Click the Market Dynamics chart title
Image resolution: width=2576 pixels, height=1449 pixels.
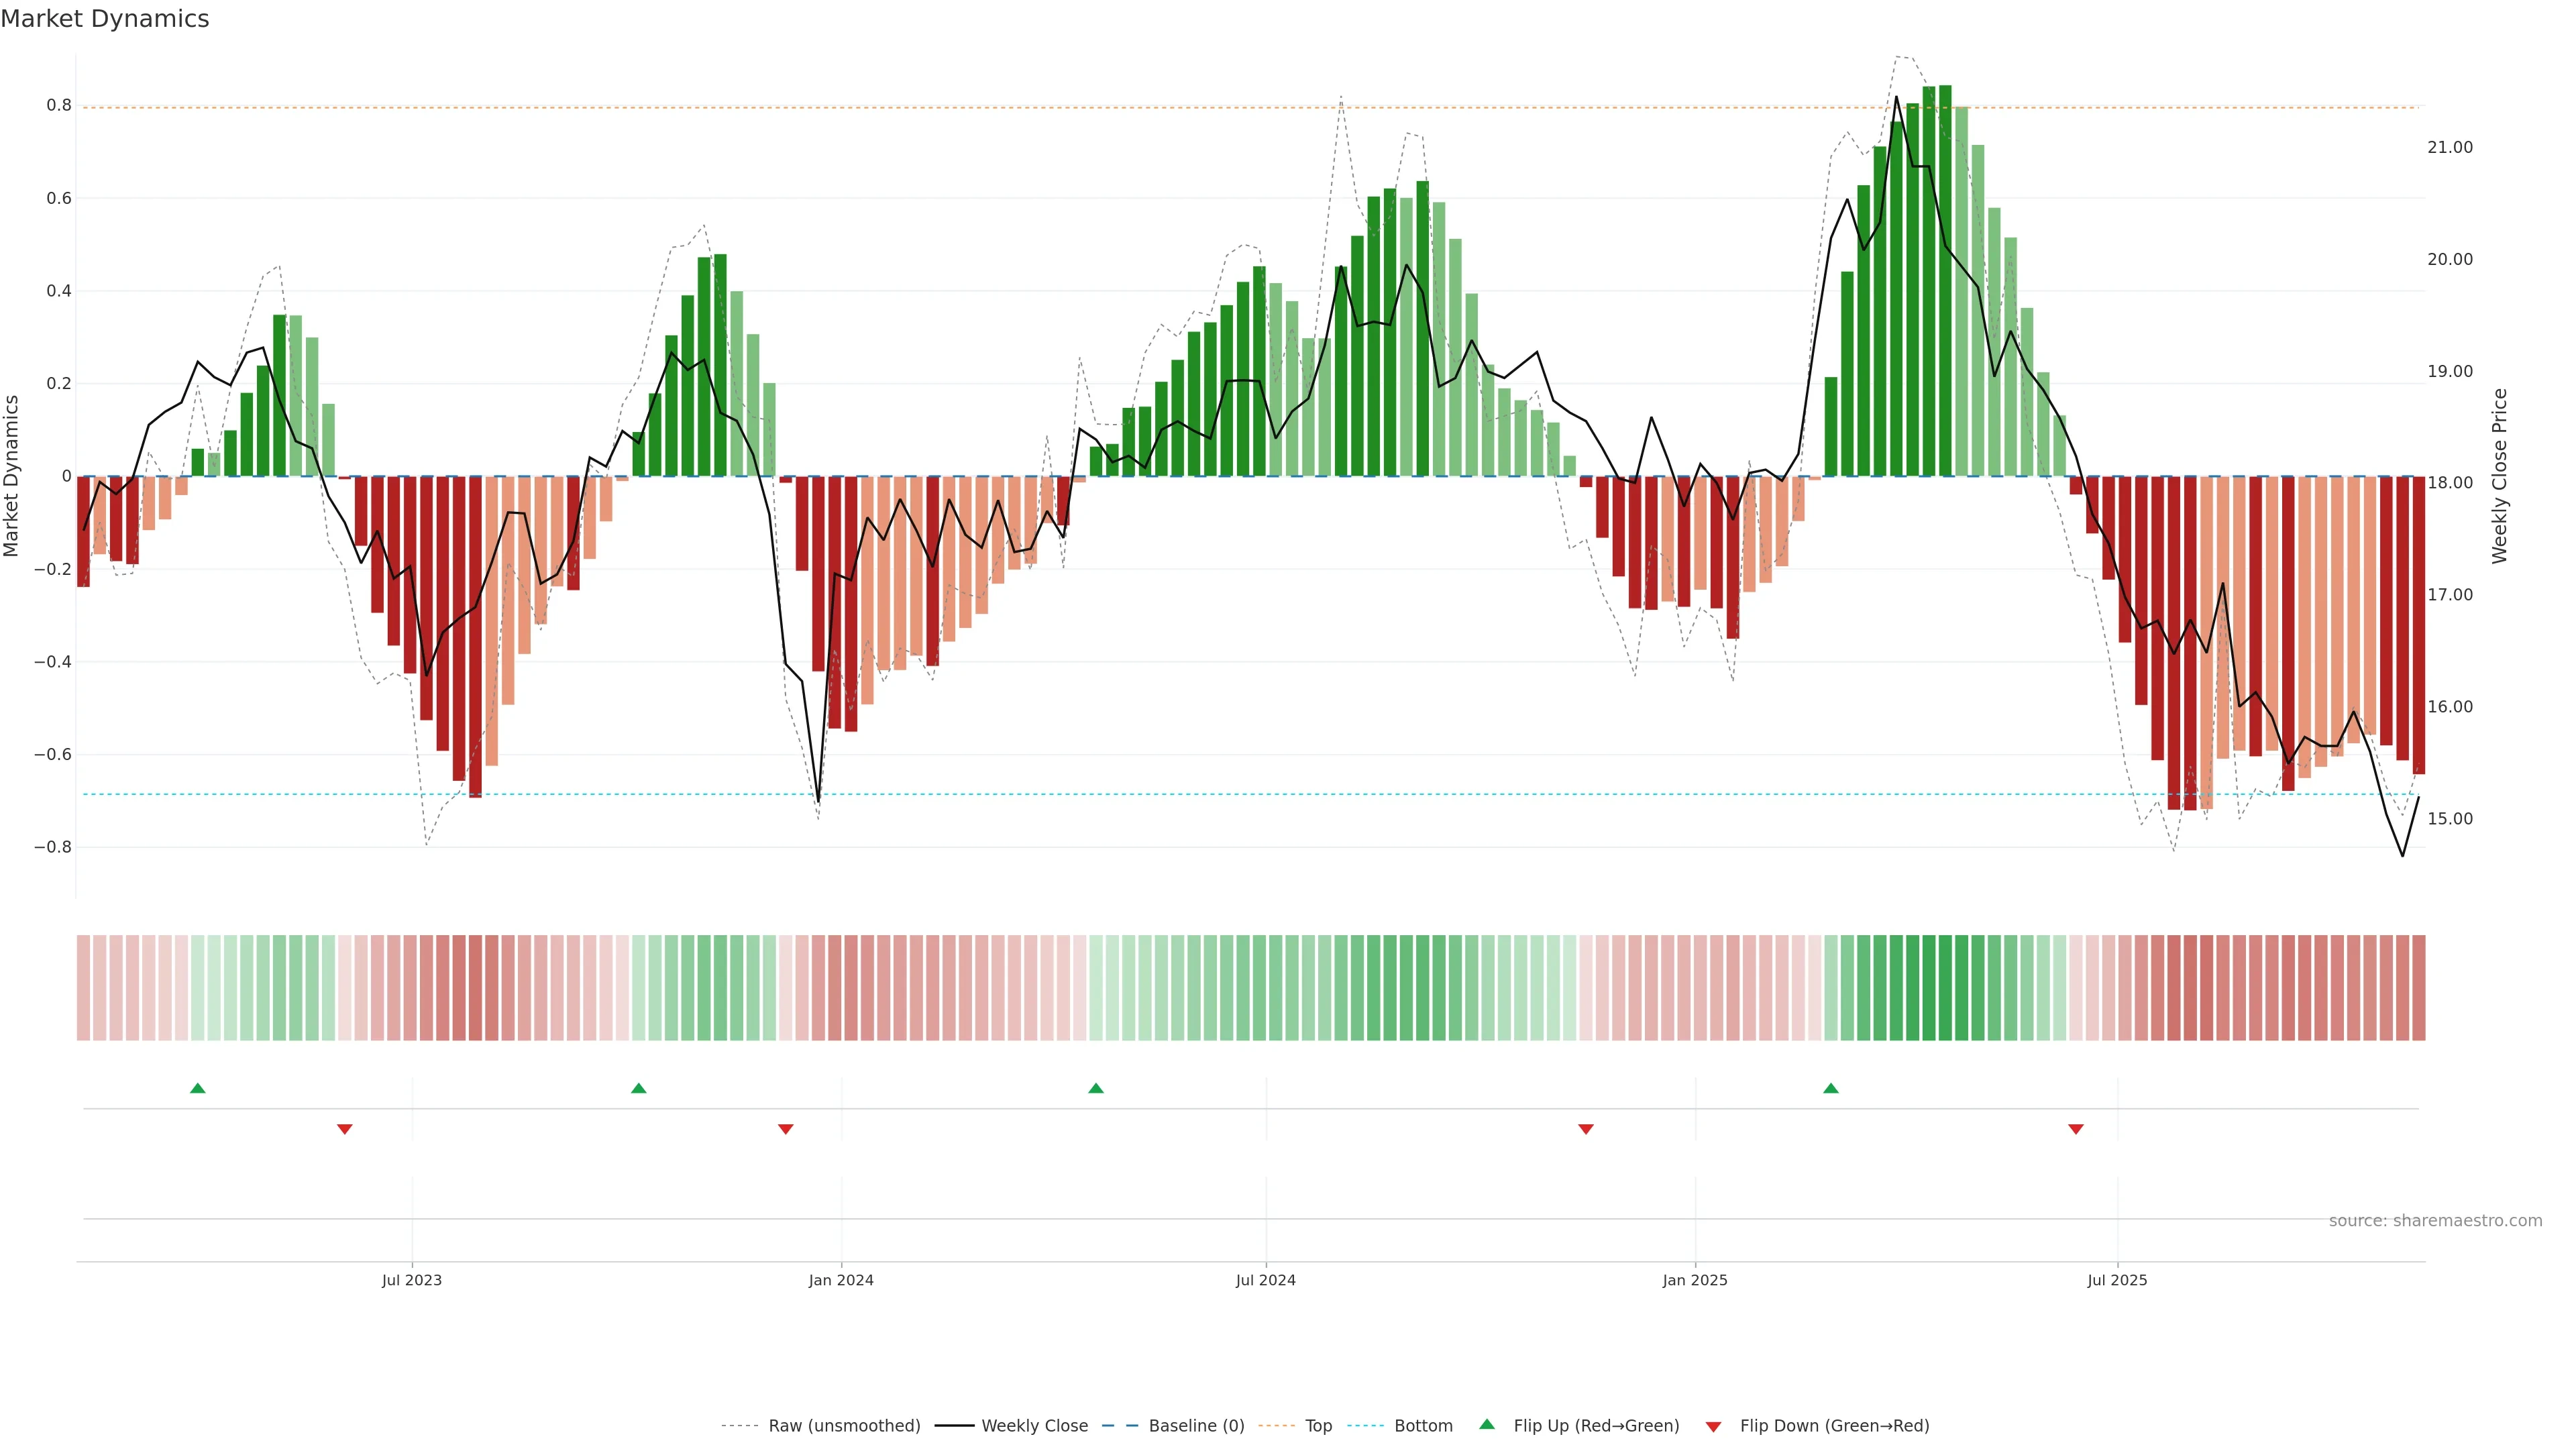[105, 19]
